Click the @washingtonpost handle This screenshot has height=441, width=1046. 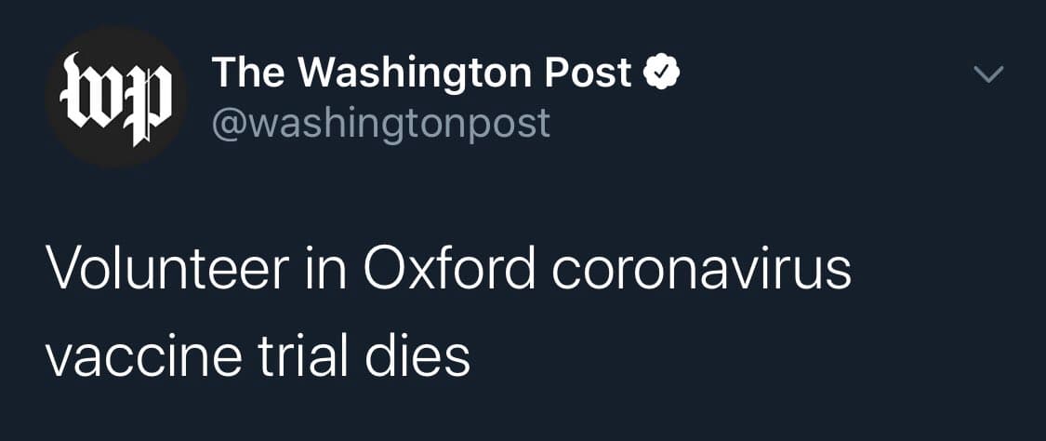pos(381,122)
